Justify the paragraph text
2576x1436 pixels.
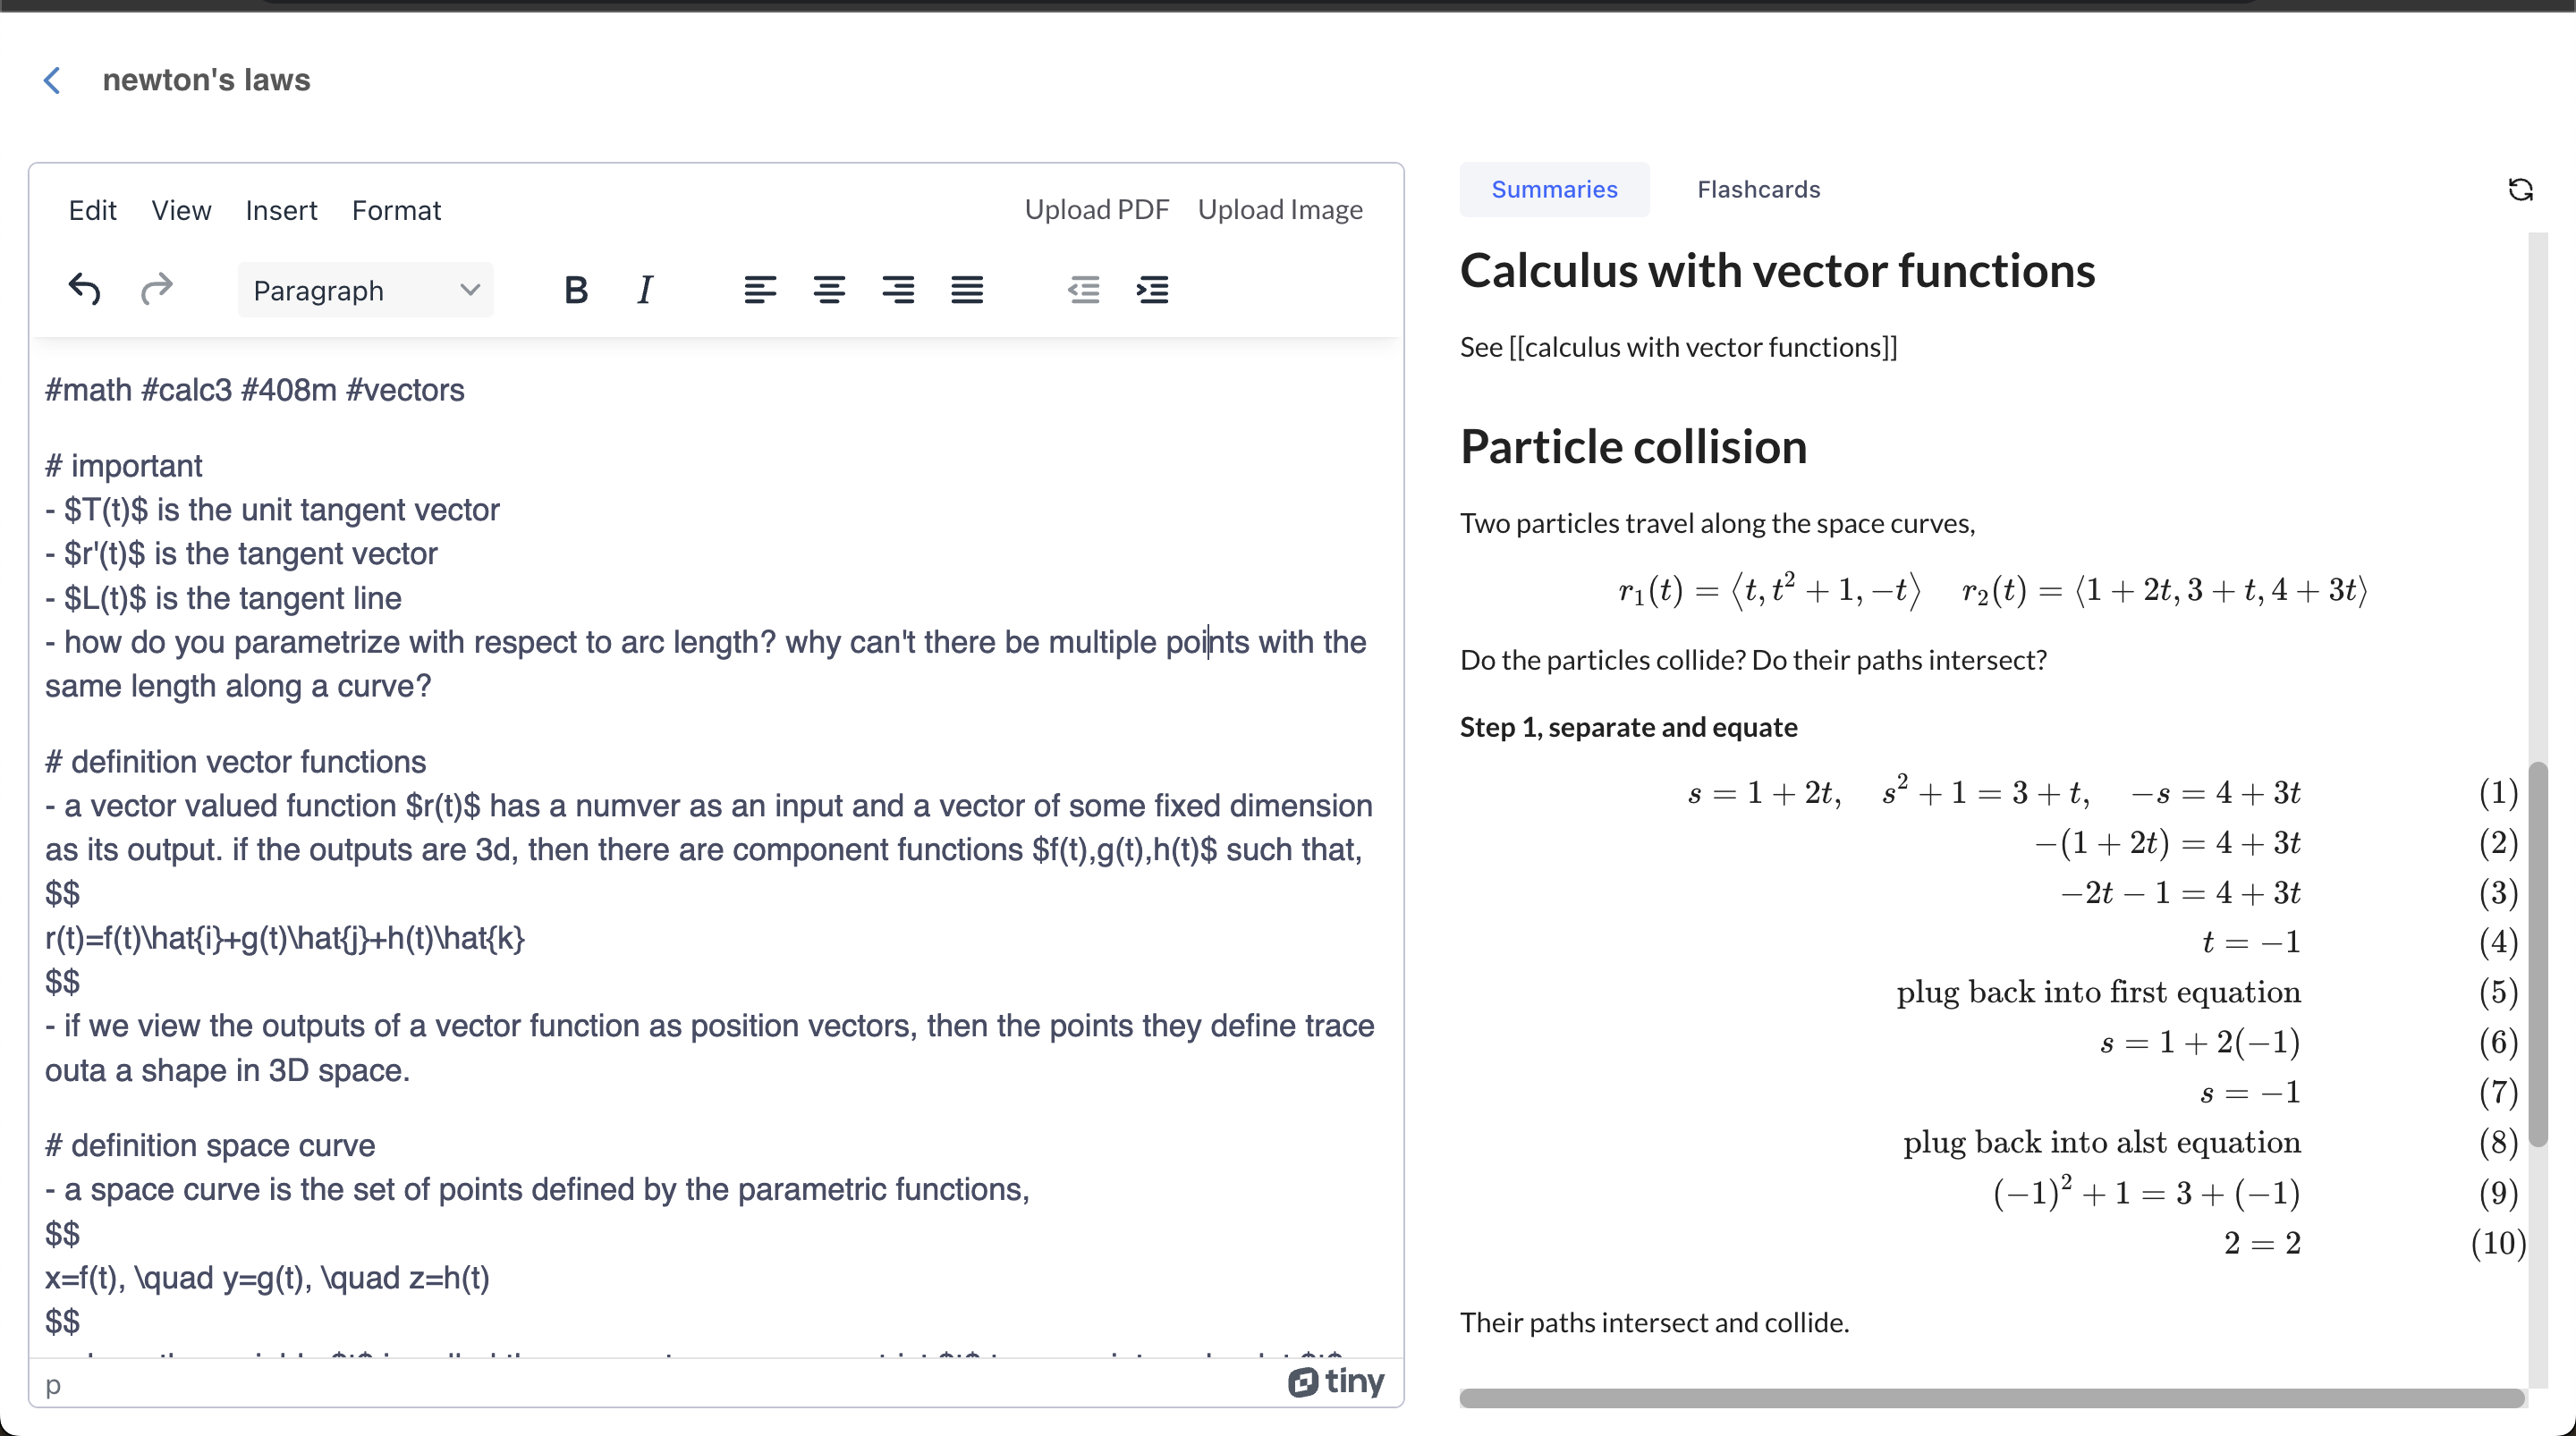pos(967,290)
